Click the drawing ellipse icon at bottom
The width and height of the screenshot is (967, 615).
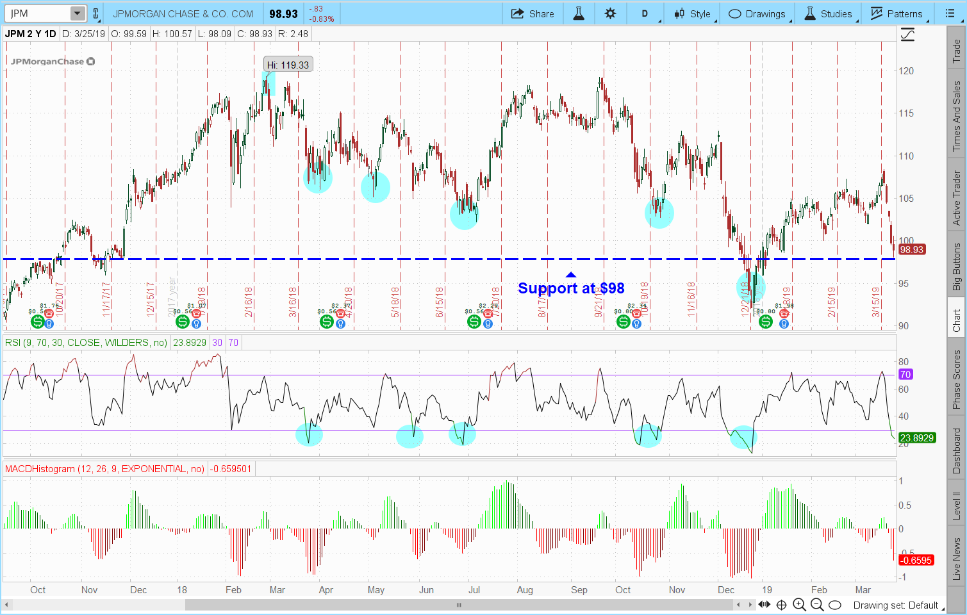click(x=834, y=605)
